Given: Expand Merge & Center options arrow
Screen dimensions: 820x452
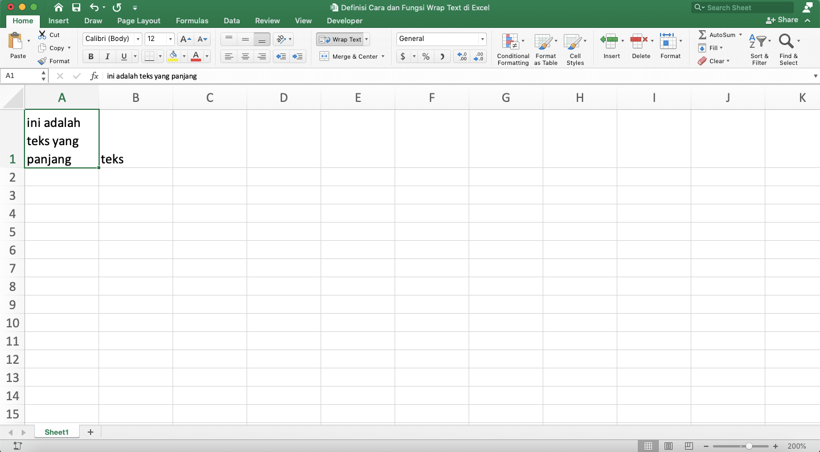Looking at the screenshot, I should coord(383,56).
